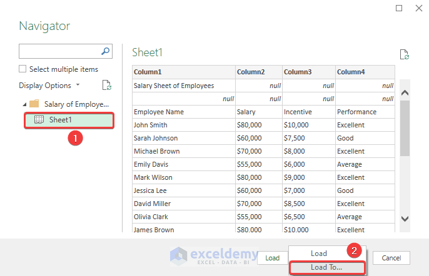Click the Column4 header in preview
The image size is (429, 276).
click(x=365, y=72)
